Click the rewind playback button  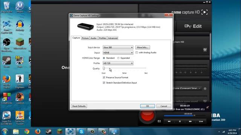click(169, 121)
